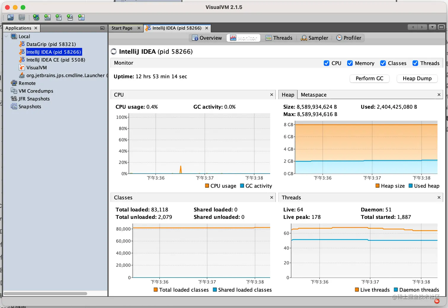
Task: Close the IntelliJ IDEA (pid 58266) tab
Action: tap(207, 28)
